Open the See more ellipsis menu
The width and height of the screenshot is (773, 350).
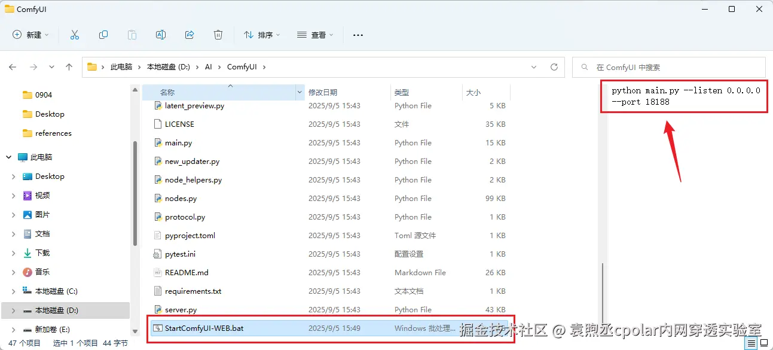click(x=358, y=35)
